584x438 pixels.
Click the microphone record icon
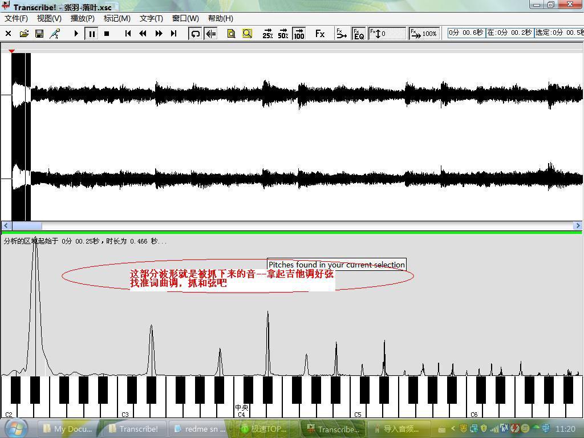tap(55, 34)
